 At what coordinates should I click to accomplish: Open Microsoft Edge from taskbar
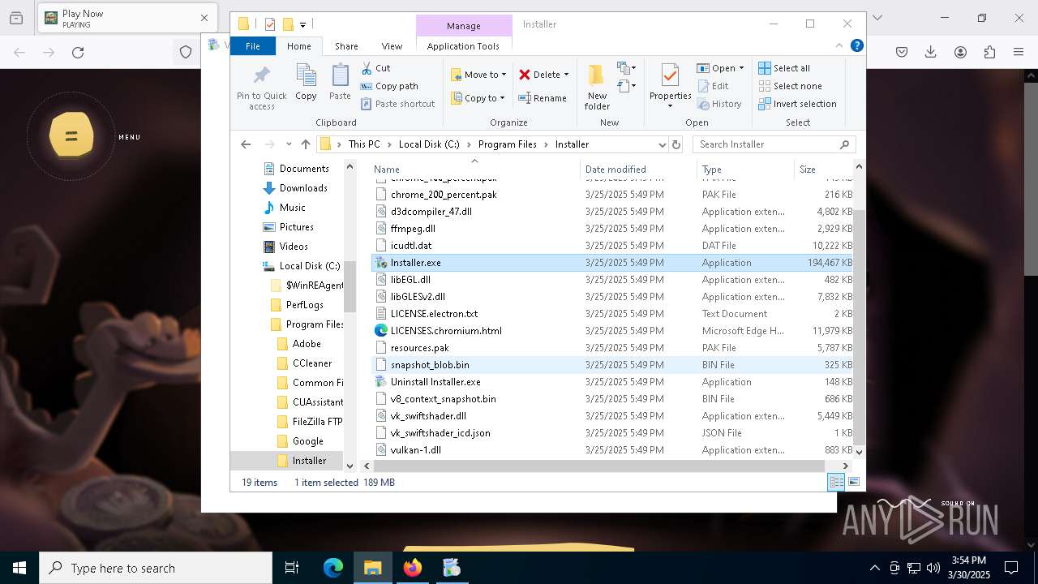pos(333,568)
